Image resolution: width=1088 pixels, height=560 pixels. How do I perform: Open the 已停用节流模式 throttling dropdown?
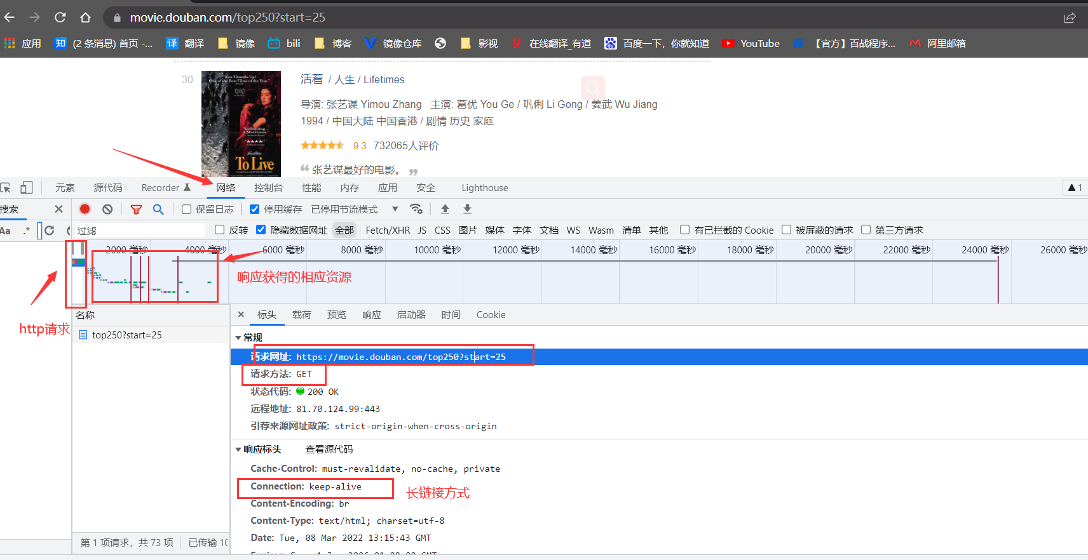coord(355,209)
